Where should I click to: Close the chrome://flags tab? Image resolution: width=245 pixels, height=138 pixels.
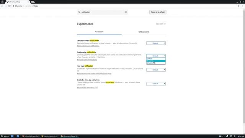pyautogui.click(x=28, y=2)
